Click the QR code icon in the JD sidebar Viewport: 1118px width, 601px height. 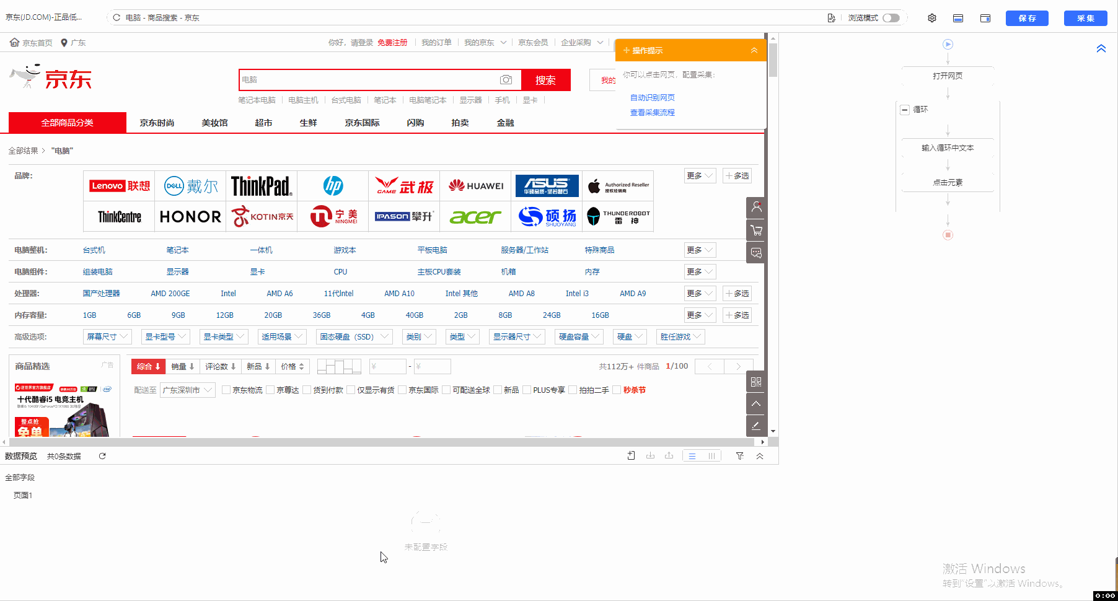click(756, 382)
